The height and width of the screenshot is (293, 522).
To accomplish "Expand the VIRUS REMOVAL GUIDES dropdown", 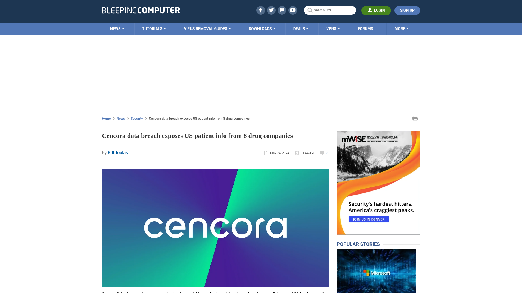I will [x=208, y=29].
